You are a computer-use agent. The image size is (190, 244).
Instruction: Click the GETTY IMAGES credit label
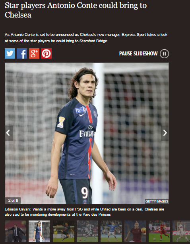(157, 201)
